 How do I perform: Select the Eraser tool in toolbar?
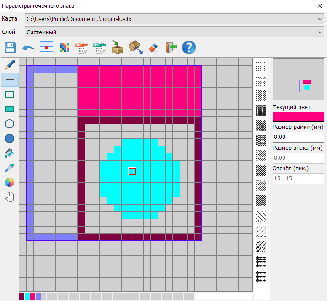153,48
